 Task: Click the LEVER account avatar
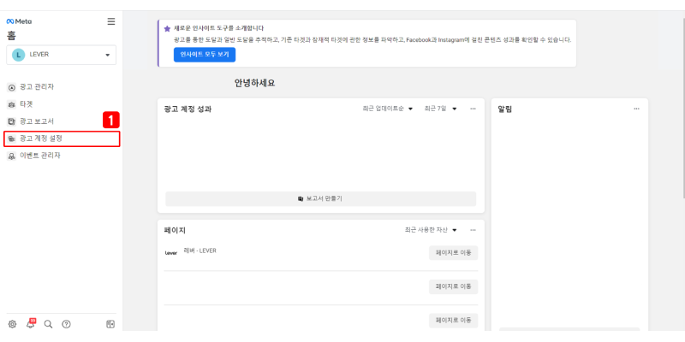point(18,55)
